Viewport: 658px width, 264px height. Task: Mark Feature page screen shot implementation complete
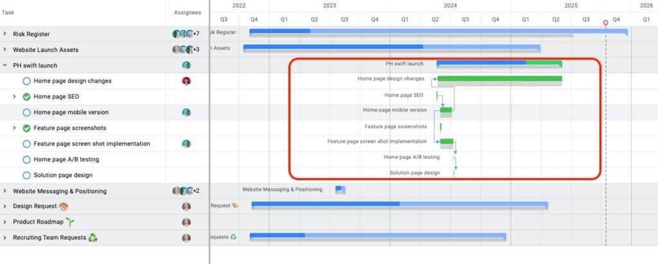coord(26,144)
